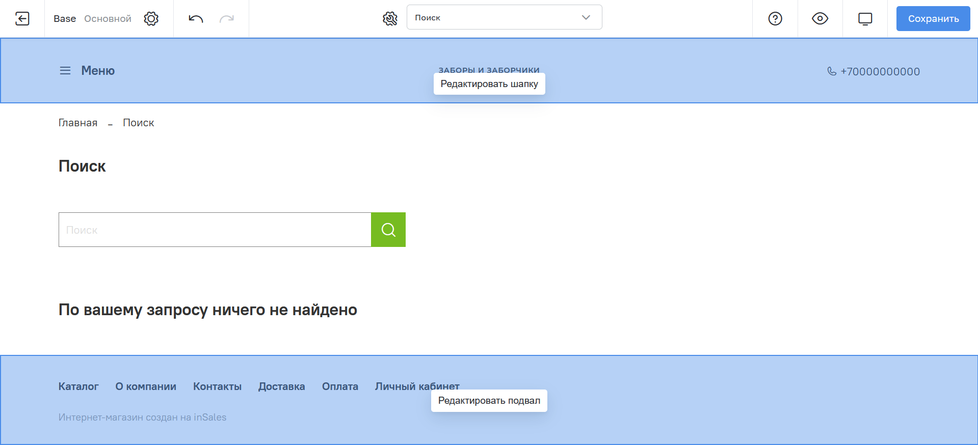
Task: Click Интернет-магазин создан на inSales text
Action: click(x=143, y=418)
